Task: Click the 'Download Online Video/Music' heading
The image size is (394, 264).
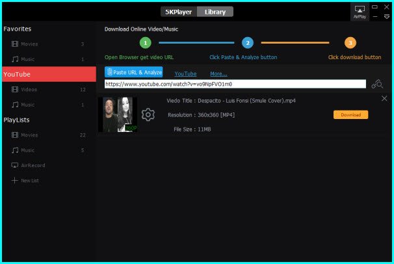Action: [x=141, y=29]
